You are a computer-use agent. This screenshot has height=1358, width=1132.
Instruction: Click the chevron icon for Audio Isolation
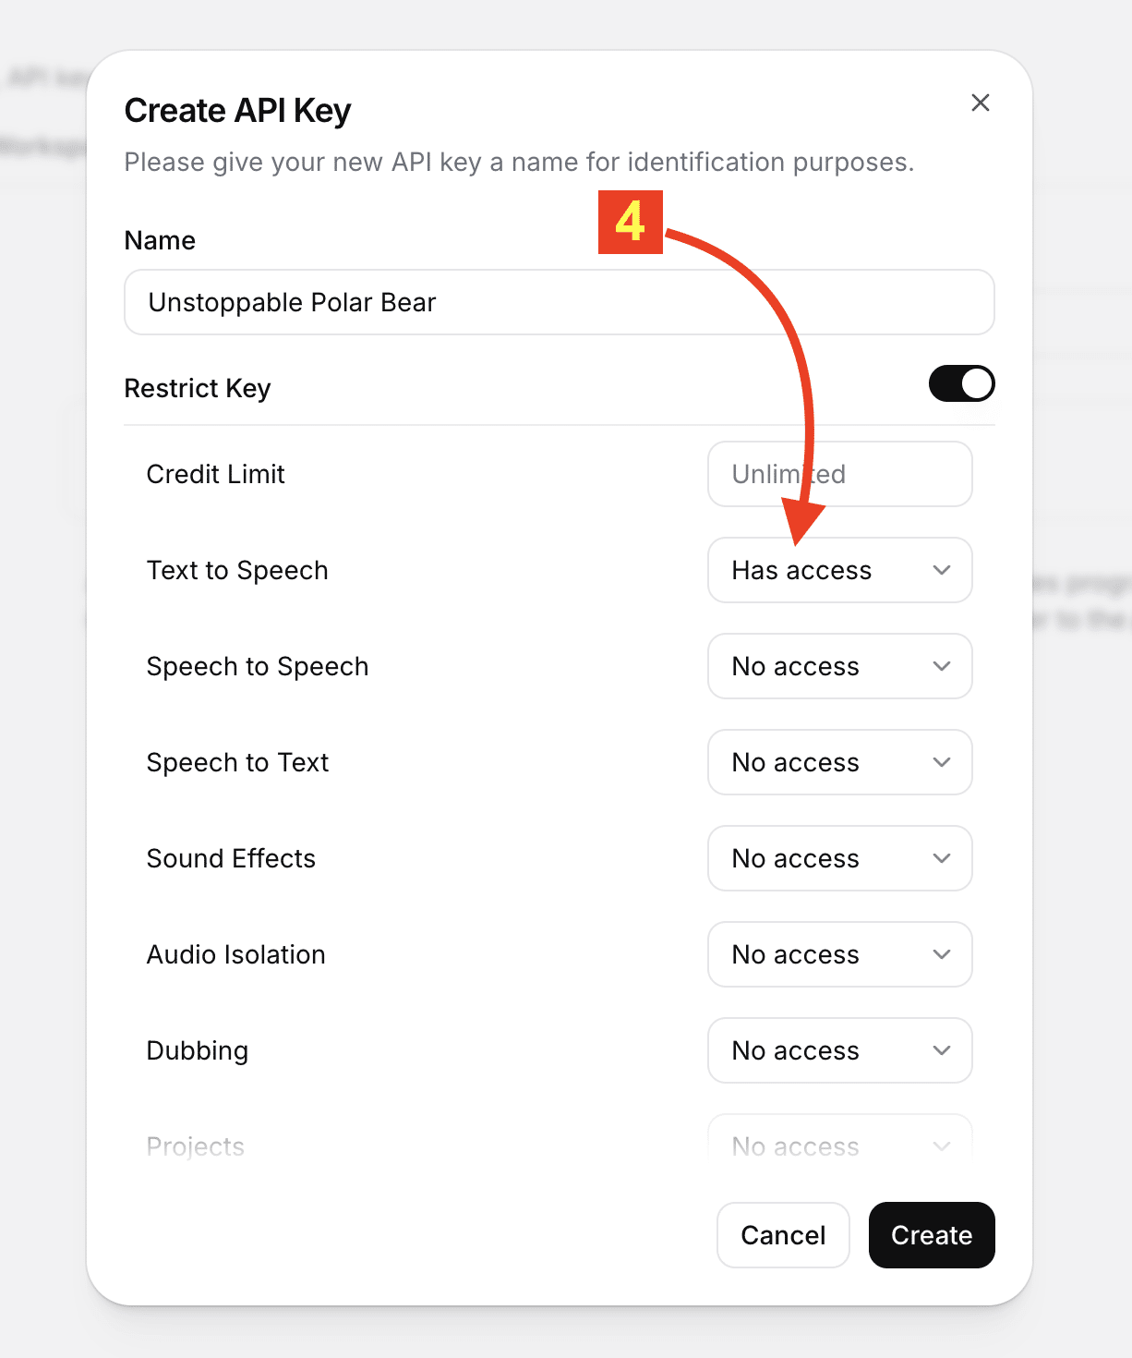click(942, 954)
